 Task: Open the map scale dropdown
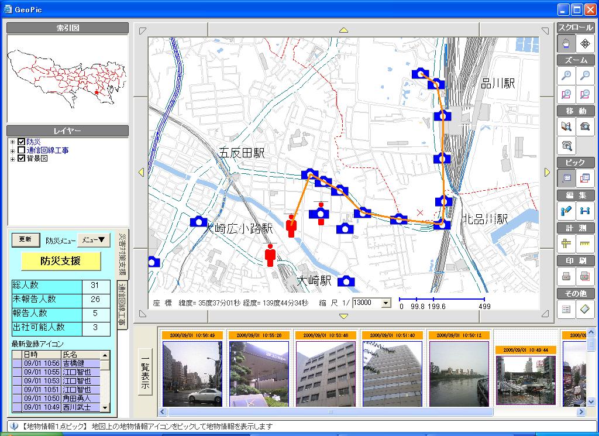point(385,303)
